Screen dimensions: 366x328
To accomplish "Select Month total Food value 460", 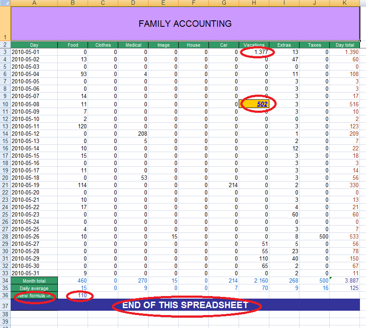I will [x=73, y=280].
